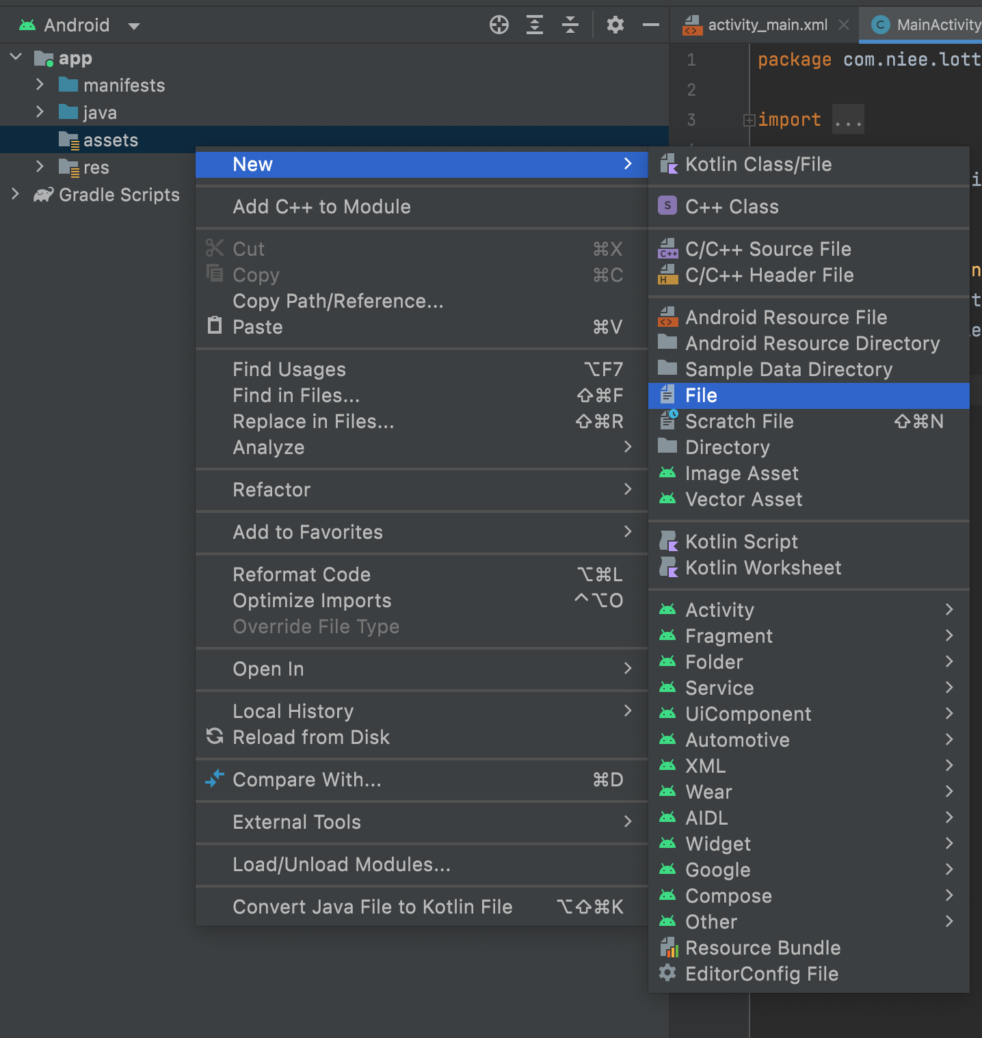This screenshot has height=1038, width=982.
Task: Choose Android Resource Directory
Action: 809,344
